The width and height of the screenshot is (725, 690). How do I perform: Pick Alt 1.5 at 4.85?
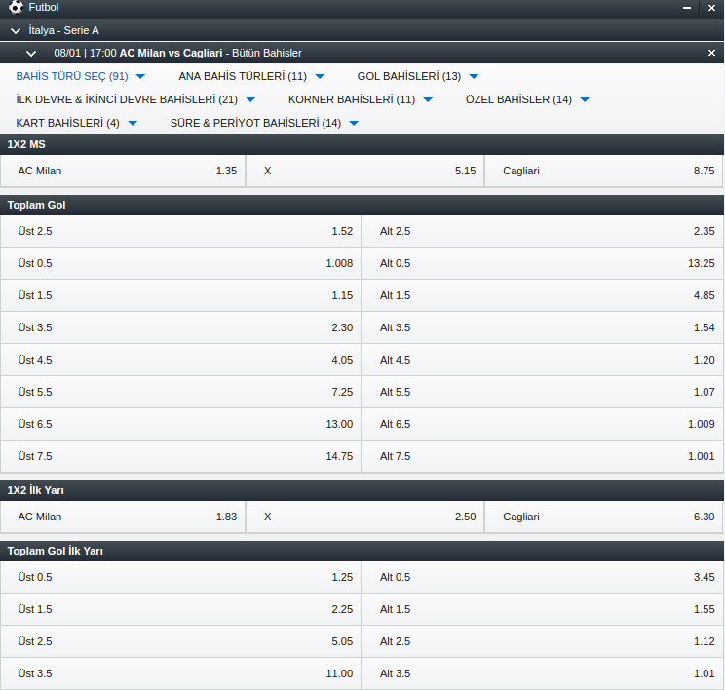pos(543,295)
